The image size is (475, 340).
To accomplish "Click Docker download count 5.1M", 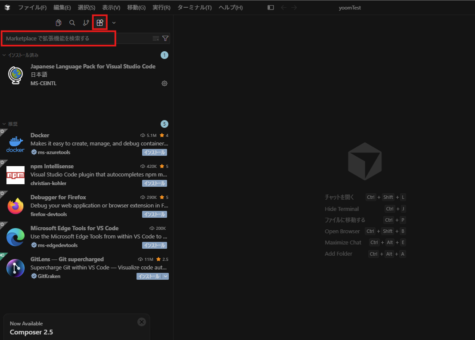I will (149, 135).
